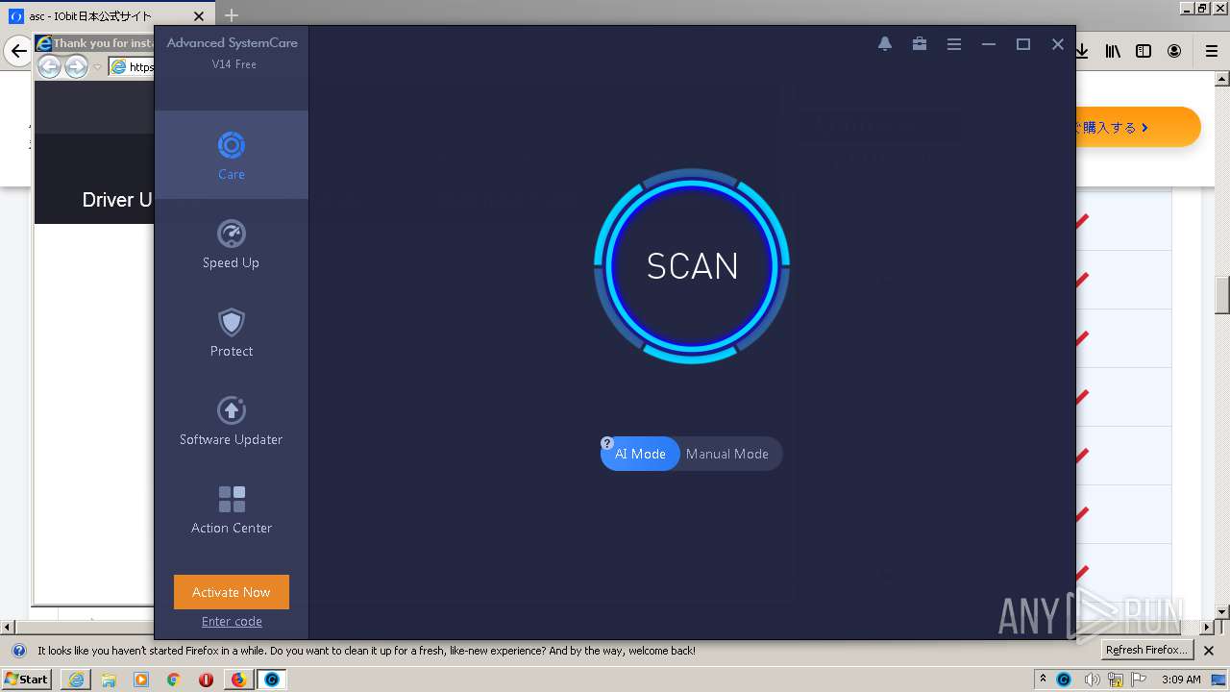Start the system SCAN

(x=692, y=266)
